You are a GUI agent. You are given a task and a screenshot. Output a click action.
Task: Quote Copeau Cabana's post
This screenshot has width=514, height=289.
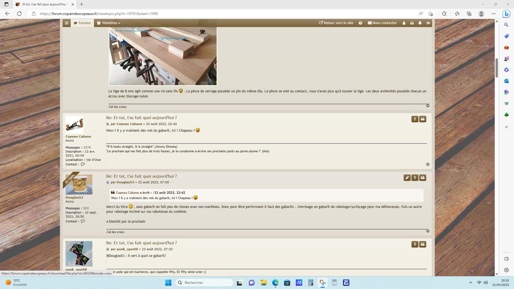[x=423, y=119]
